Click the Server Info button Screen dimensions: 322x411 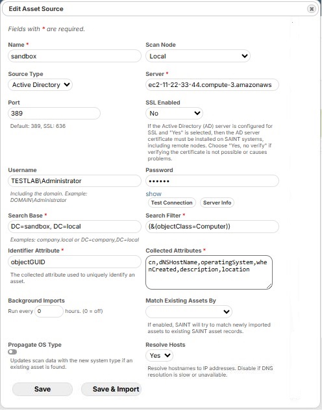(217, 203)
